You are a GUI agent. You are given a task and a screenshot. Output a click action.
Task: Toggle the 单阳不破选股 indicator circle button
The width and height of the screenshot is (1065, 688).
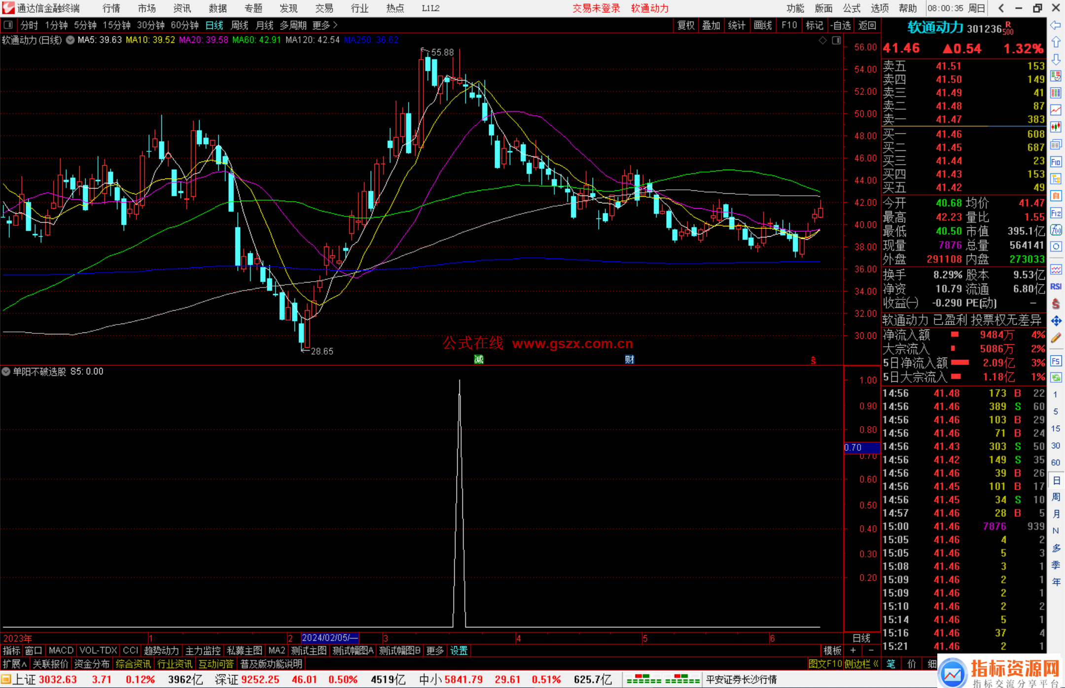6,371
